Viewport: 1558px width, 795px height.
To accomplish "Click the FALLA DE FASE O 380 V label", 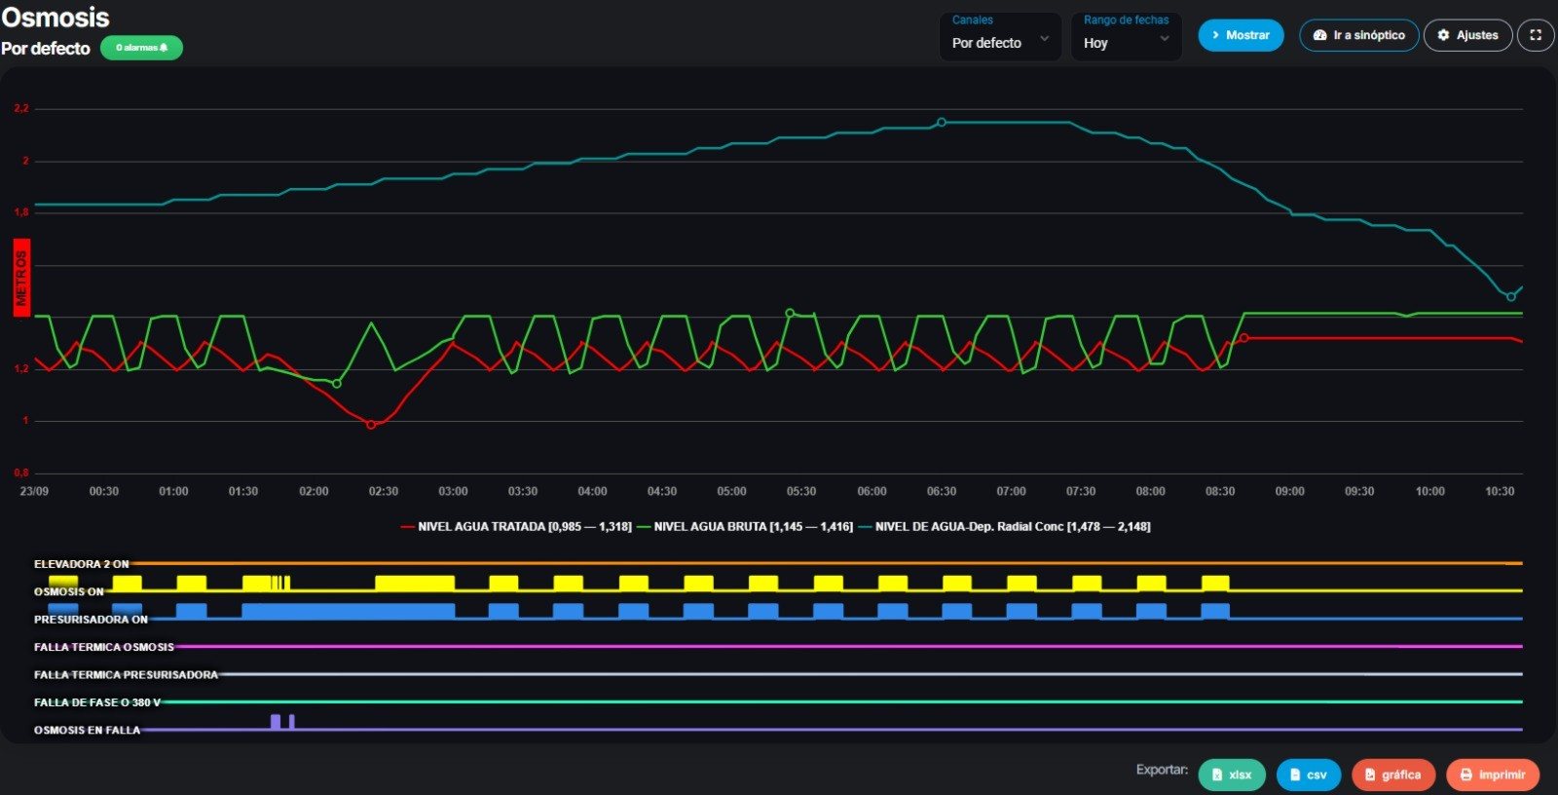I will point(97,702).
